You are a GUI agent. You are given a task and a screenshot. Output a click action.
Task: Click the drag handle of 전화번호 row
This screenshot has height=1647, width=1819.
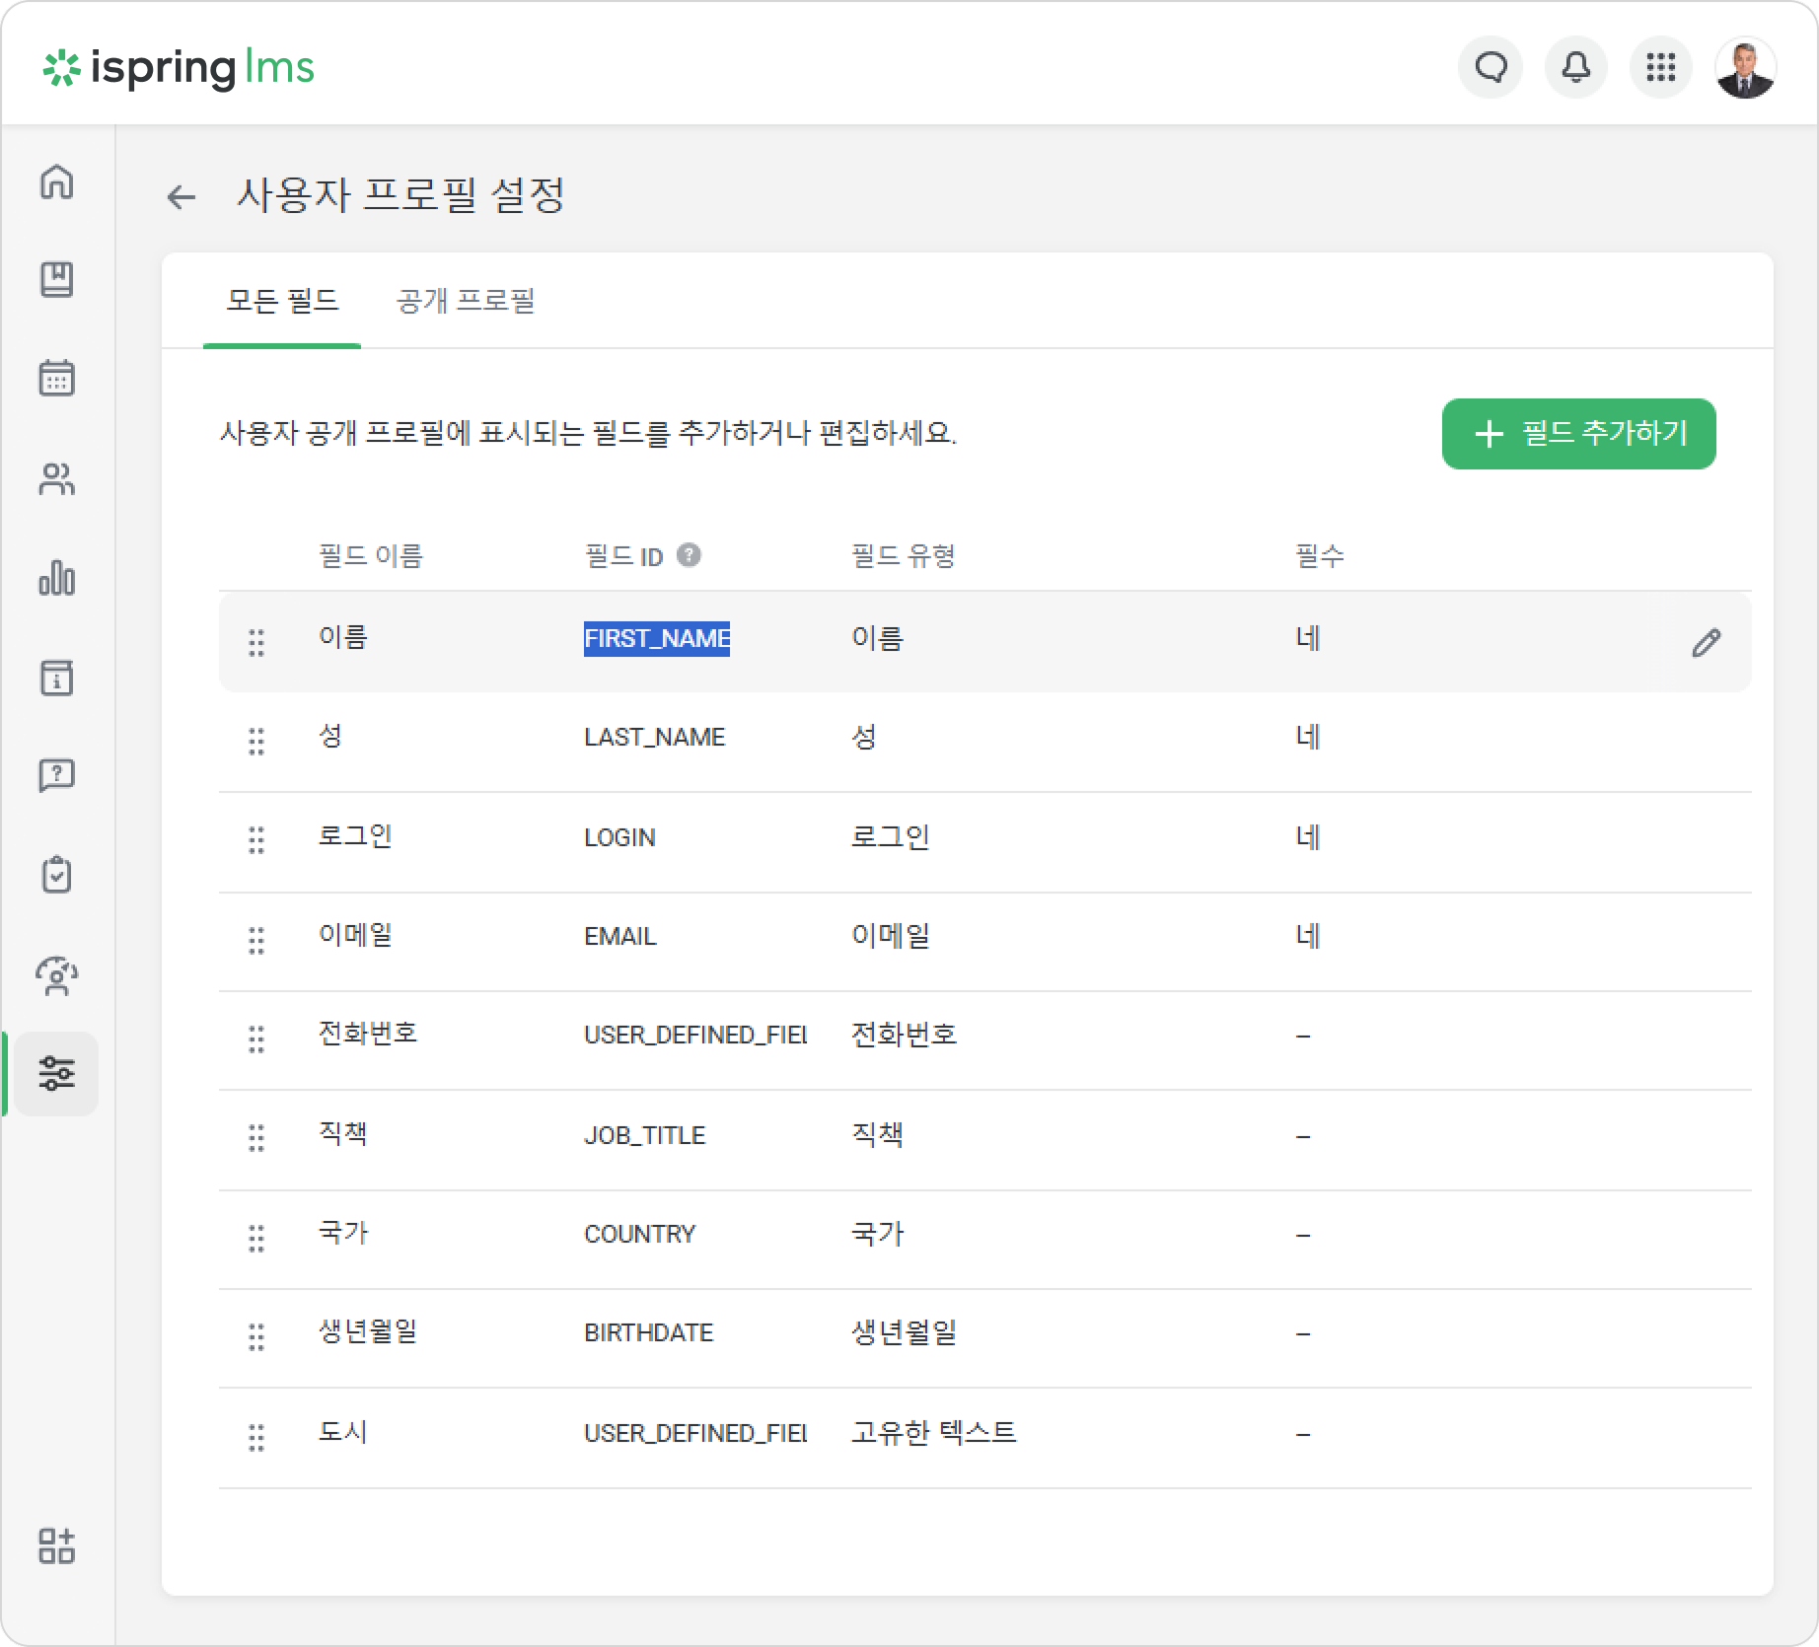(256, 1038)
